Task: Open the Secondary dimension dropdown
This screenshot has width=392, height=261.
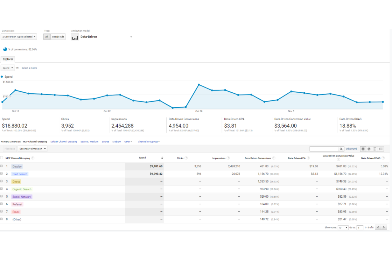Action: [32, 149]
